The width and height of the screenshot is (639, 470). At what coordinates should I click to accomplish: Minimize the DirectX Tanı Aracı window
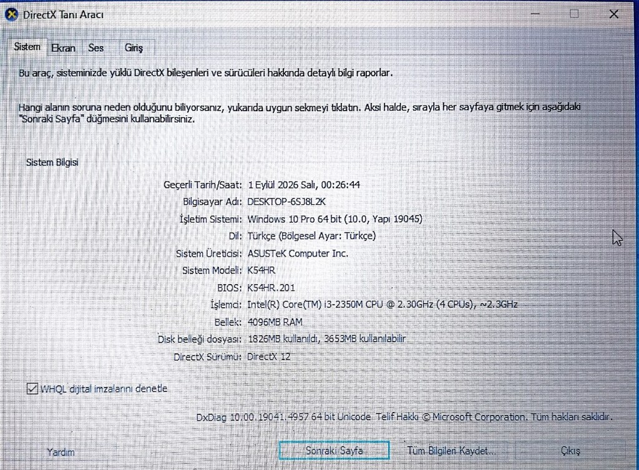coord(535,14)
